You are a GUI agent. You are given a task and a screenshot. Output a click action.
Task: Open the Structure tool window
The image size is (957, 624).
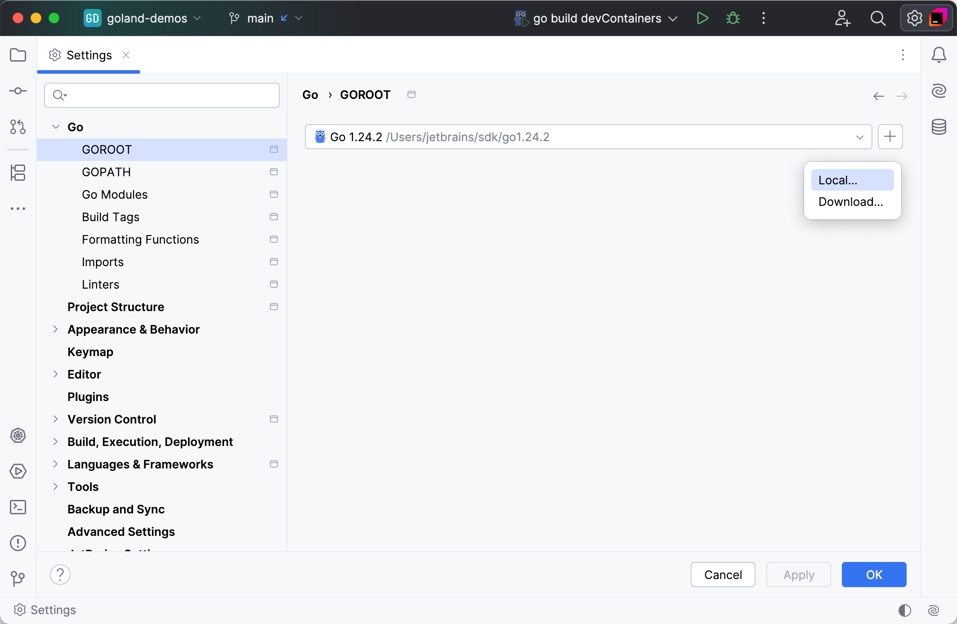tap(18, 173)
